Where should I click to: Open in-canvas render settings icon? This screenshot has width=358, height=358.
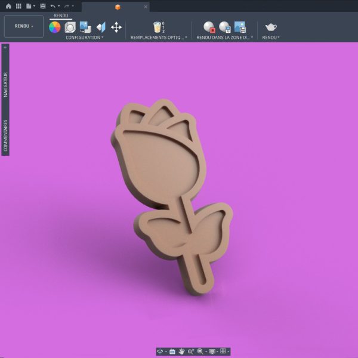(225, 27)
